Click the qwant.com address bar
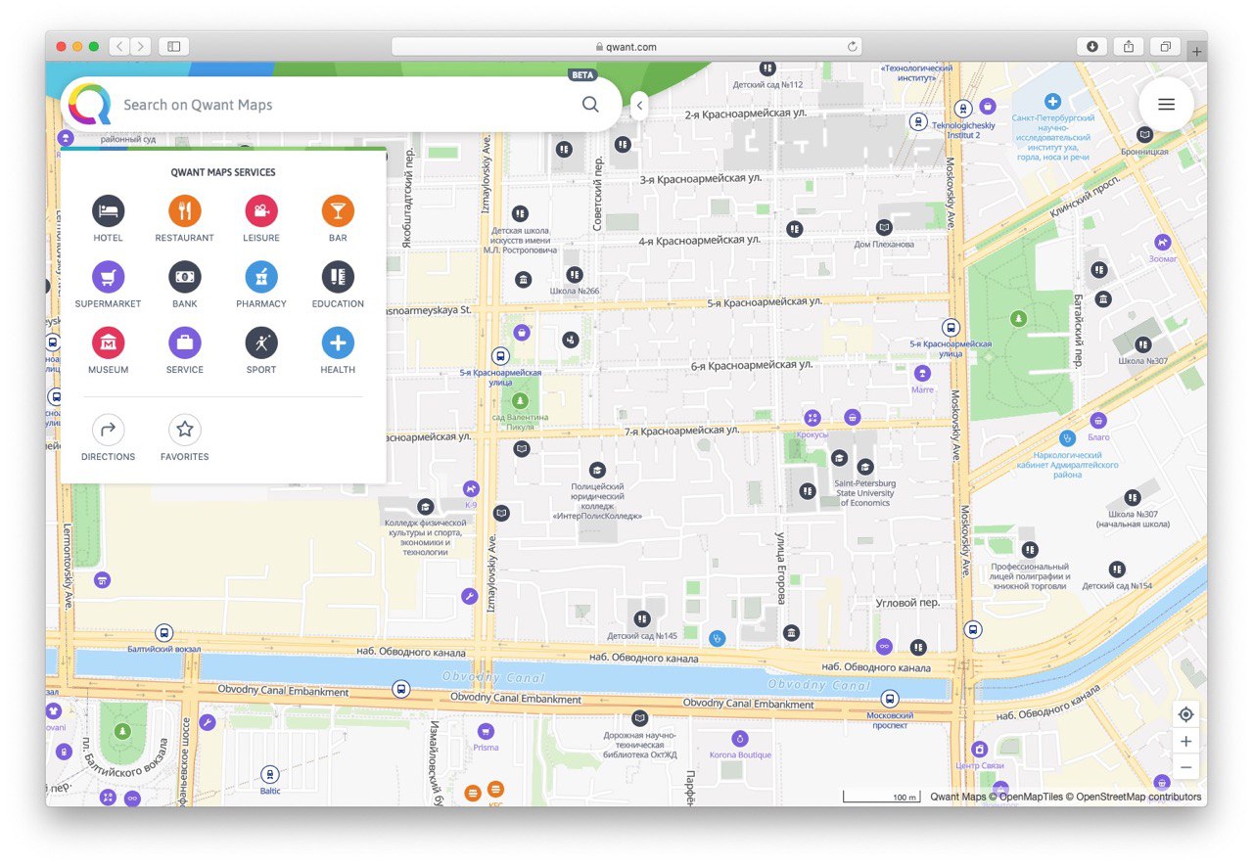1253x867 pixels. (626, 46)
